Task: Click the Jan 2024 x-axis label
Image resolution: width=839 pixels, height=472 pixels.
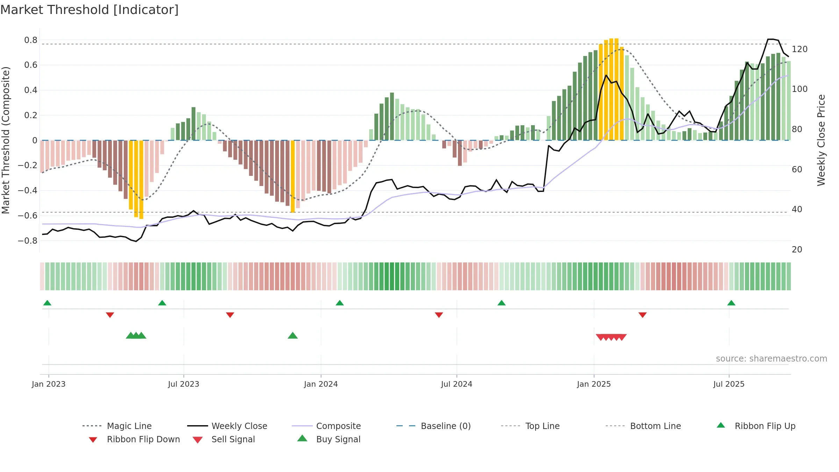Action: pos(321,384)
